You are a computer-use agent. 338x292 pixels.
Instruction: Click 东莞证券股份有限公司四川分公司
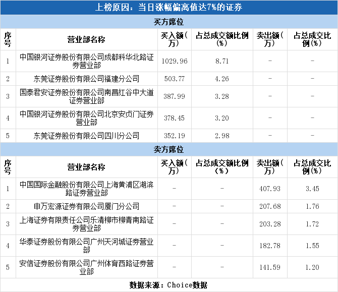coord(87,136)
